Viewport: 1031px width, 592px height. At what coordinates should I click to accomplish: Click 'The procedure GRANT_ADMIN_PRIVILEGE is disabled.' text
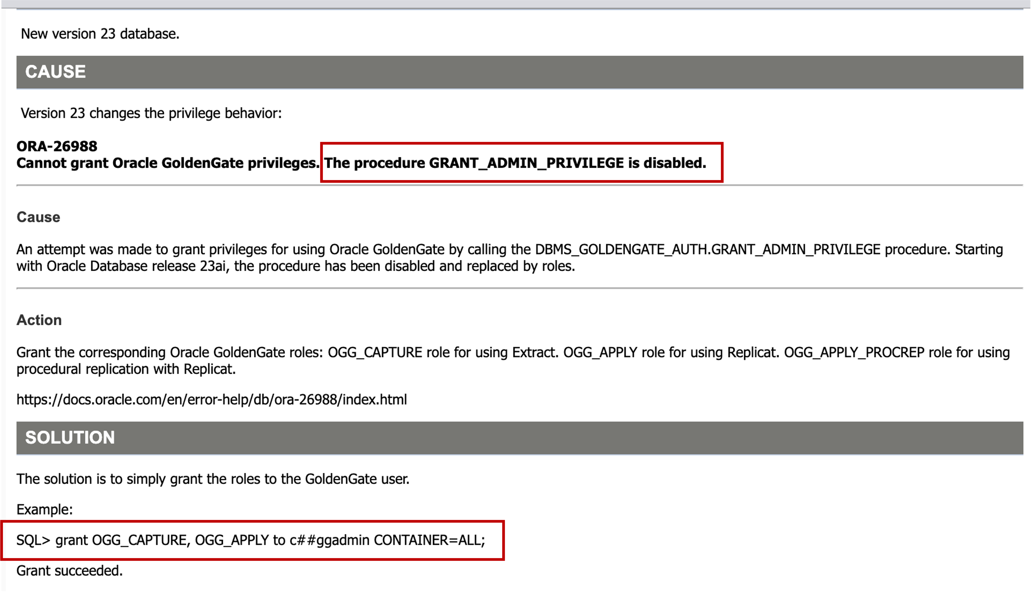(x=515, y=163)
